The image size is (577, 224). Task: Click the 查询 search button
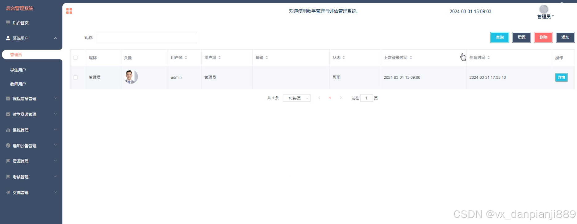500,37
